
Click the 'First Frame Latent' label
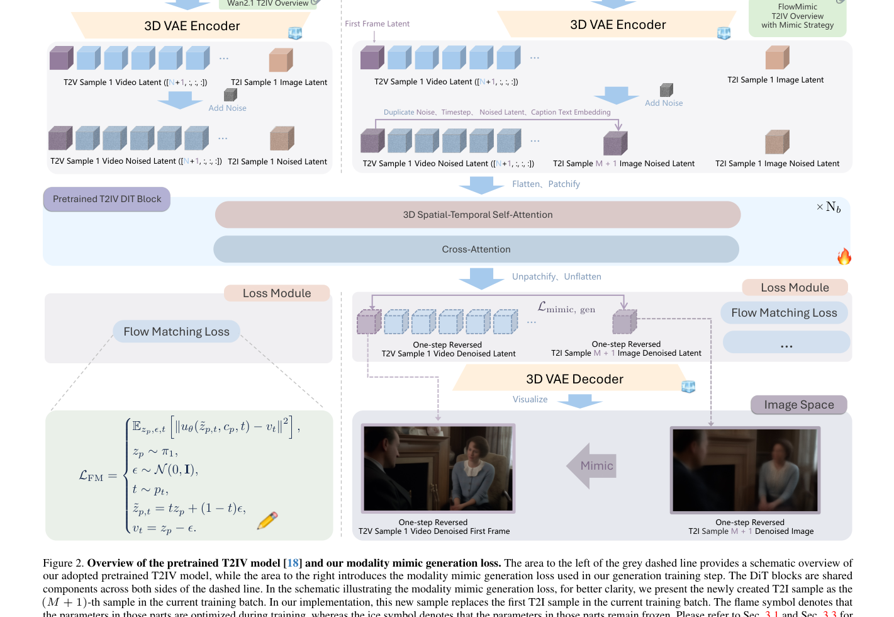[377, 24]
